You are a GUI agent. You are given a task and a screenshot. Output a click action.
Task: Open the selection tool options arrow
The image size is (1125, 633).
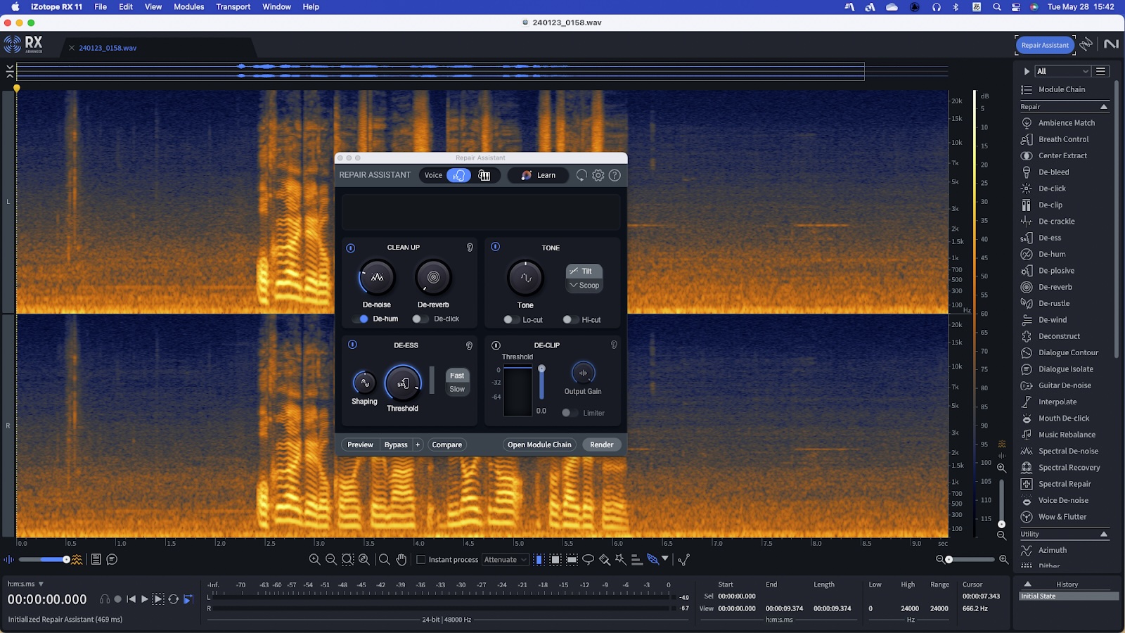coord(665,558)
